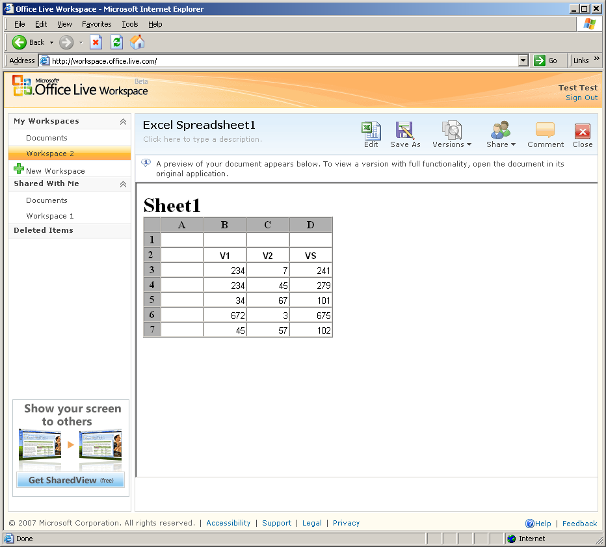The width and height of the screenshot is (606, 547).
Task: Open Documents under Shared With Me
Action: (x=47, y=200)
